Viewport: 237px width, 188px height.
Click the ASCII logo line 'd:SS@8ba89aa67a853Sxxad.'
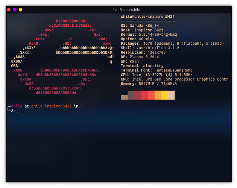click(x=56, y=88)
